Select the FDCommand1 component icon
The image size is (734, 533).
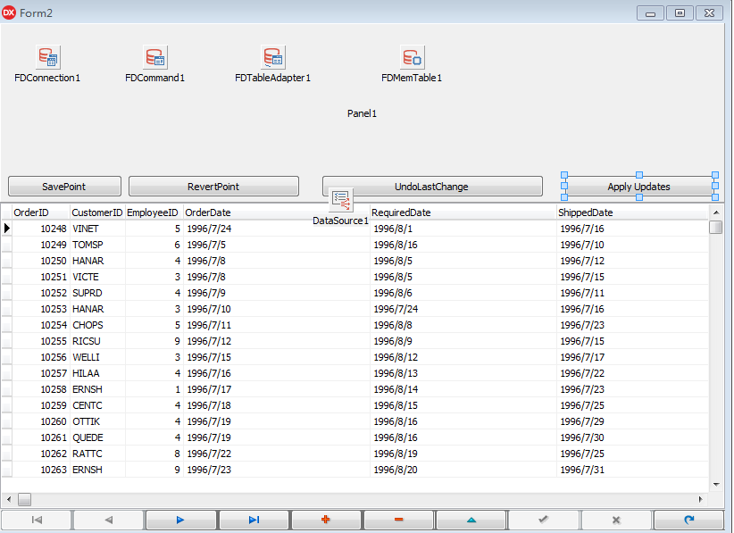point(154,55)
